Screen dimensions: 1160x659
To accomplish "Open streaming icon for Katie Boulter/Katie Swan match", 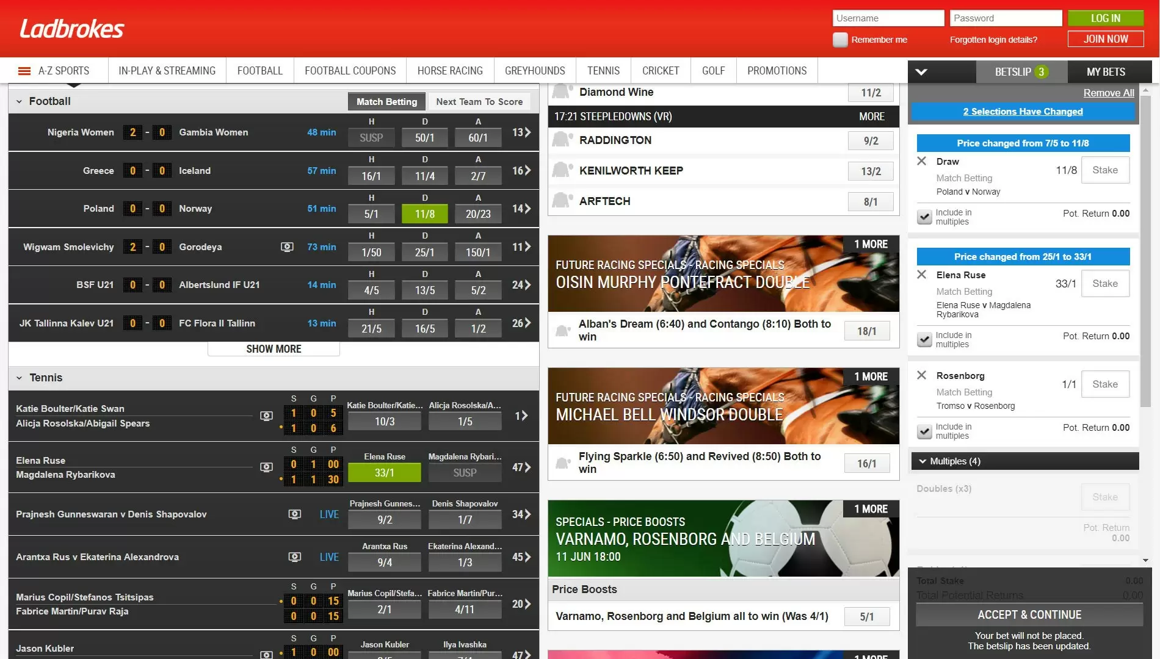I will point(266,416).
